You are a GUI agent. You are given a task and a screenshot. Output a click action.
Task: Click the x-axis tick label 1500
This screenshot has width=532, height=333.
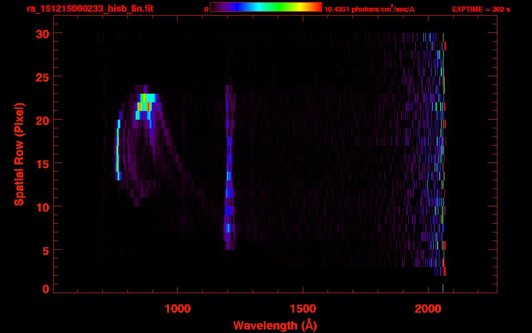pos(302,309)
